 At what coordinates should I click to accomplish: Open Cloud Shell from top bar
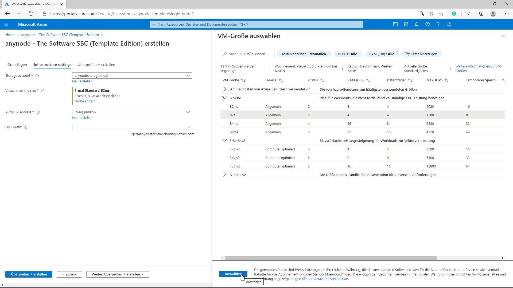point(395,24)
